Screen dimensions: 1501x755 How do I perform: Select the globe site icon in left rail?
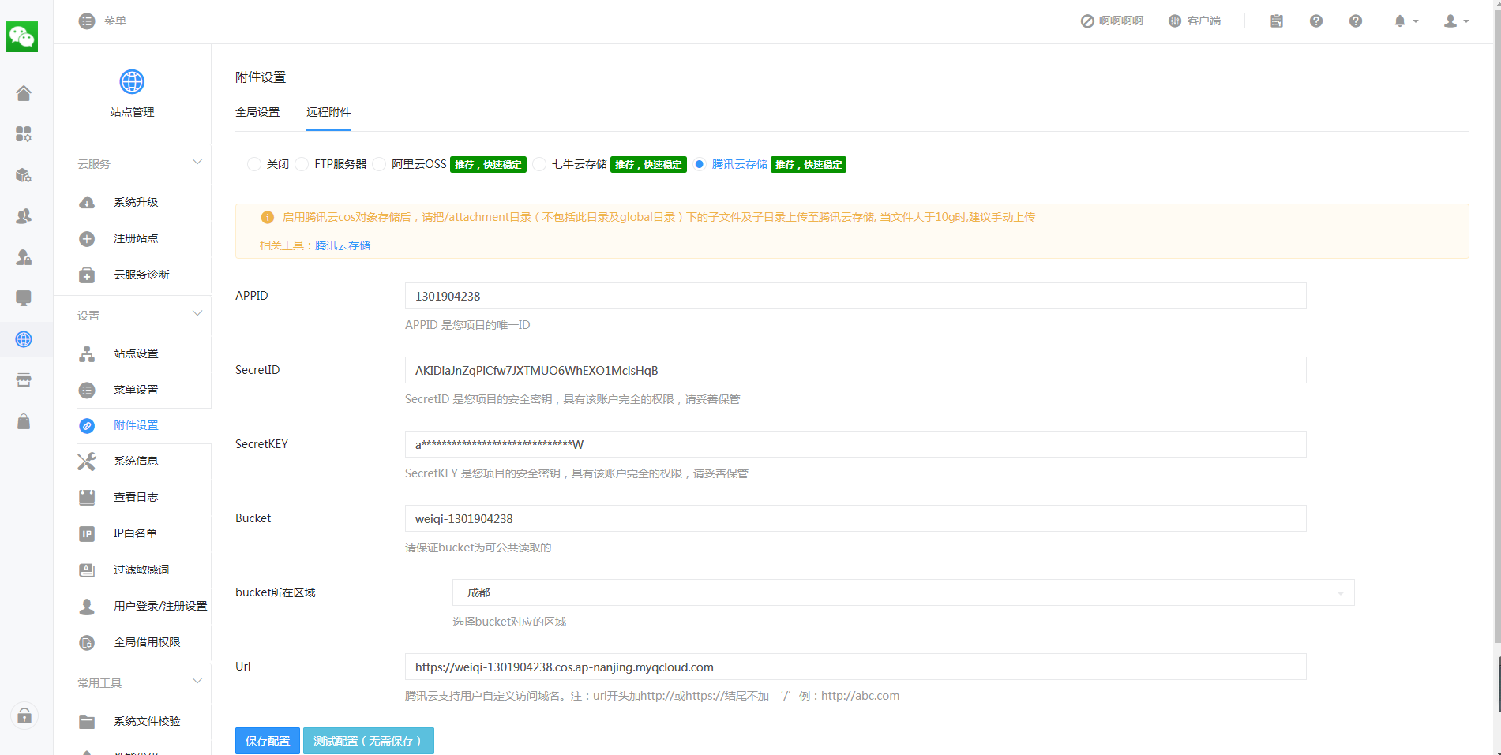click(x=24, y=339)
